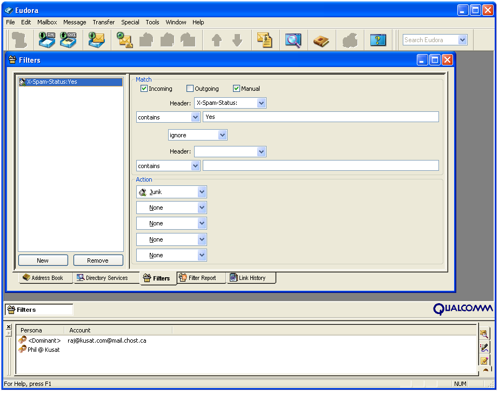Open the Junk action dropdown
The width and height of the screenshot is (499, 394).
tap(202, 192)
